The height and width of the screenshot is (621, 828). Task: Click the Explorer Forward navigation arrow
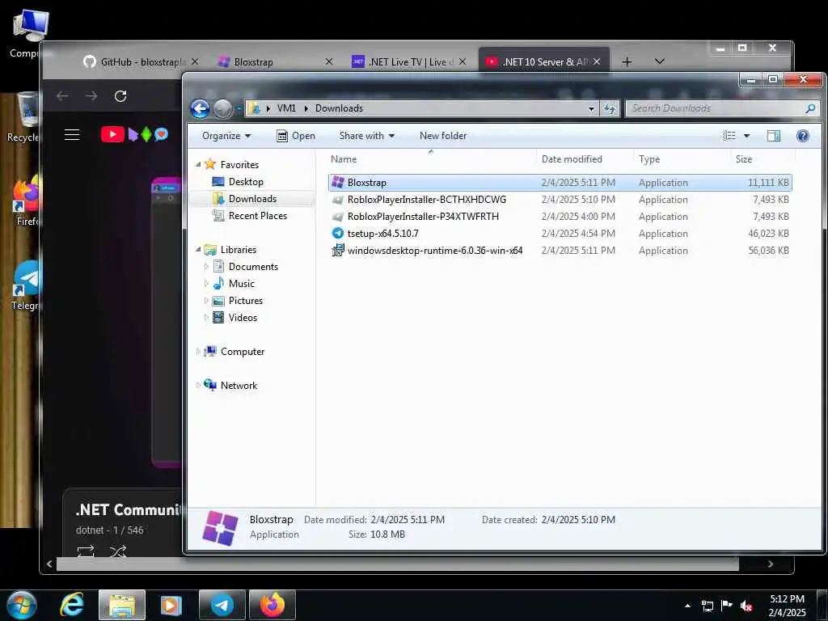coord(222,109)
